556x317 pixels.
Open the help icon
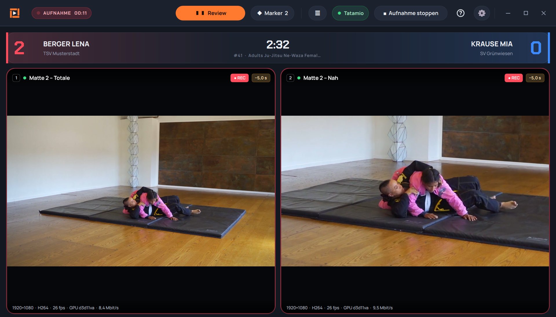click(460, 13)
